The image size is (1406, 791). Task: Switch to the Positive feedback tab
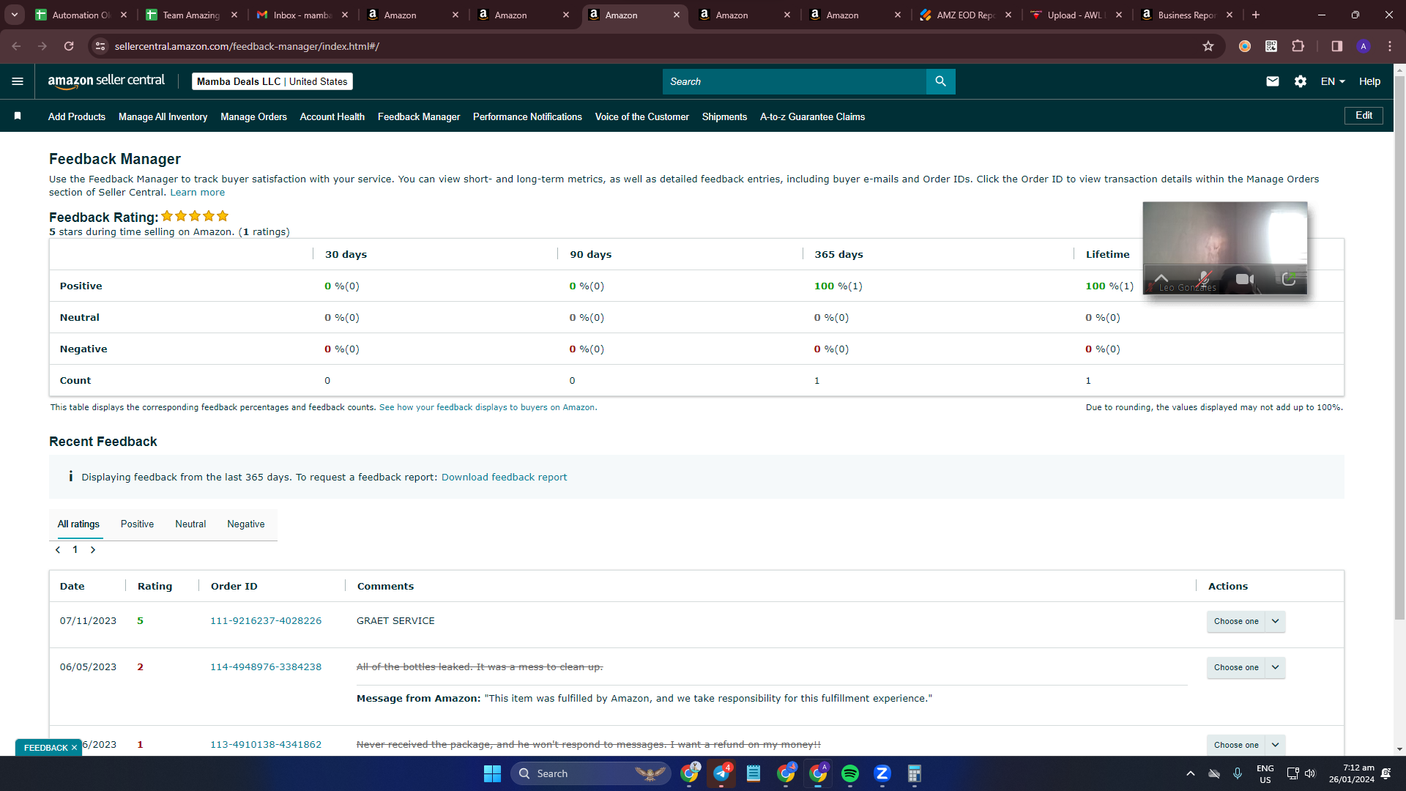click(x=137, y=524)
